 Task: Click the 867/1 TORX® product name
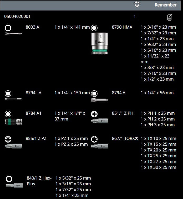click(125, 138)
